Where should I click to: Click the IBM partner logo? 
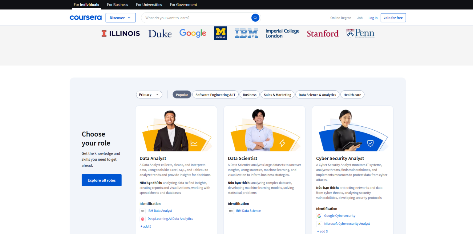click(246, 33)
